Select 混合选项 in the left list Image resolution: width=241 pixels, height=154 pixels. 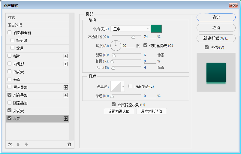click(x=37, y=25)
